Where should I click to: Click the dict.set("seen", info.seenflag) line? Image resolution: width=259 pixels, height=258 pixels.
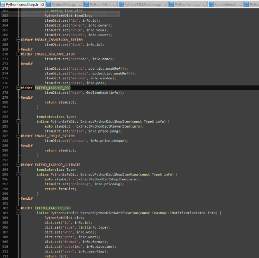(x=76, y=251)
